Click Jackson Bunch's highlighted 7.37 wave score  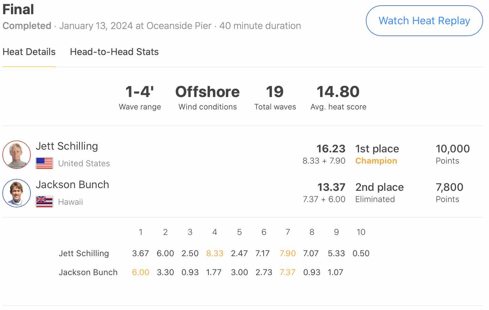tap(288, 272)
